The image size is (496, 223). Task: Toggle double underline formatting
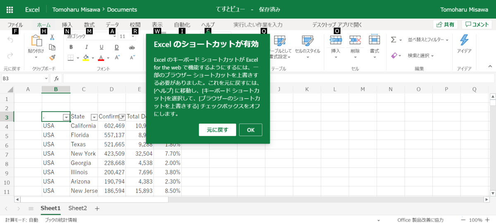coord(117,47)
